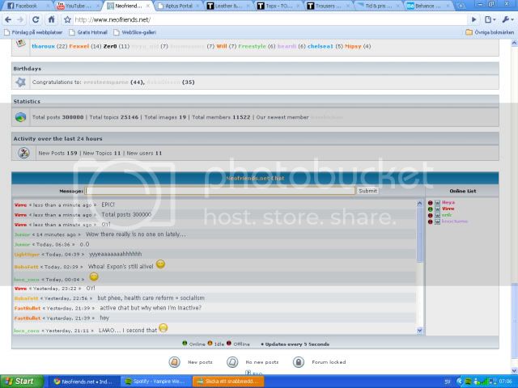
Task: Open the Övriga bokmärken bookmarks folder
Action: click(x=490, y=32)
